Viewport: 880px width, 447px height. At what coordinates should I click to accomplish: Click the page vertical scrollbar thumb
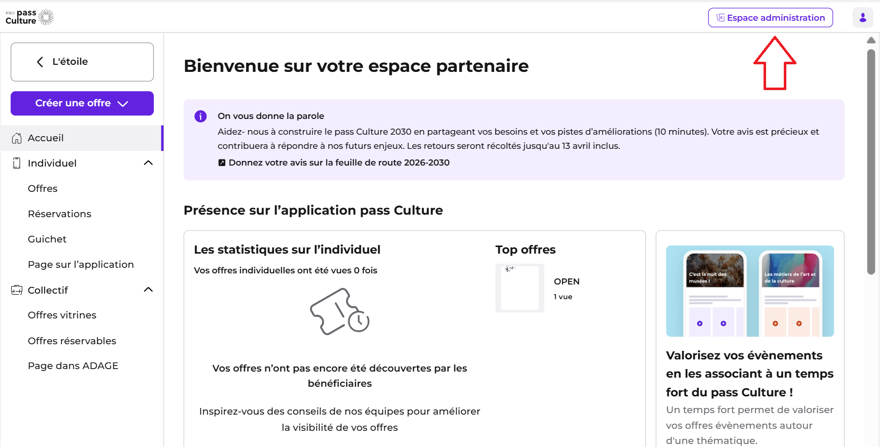871,162
